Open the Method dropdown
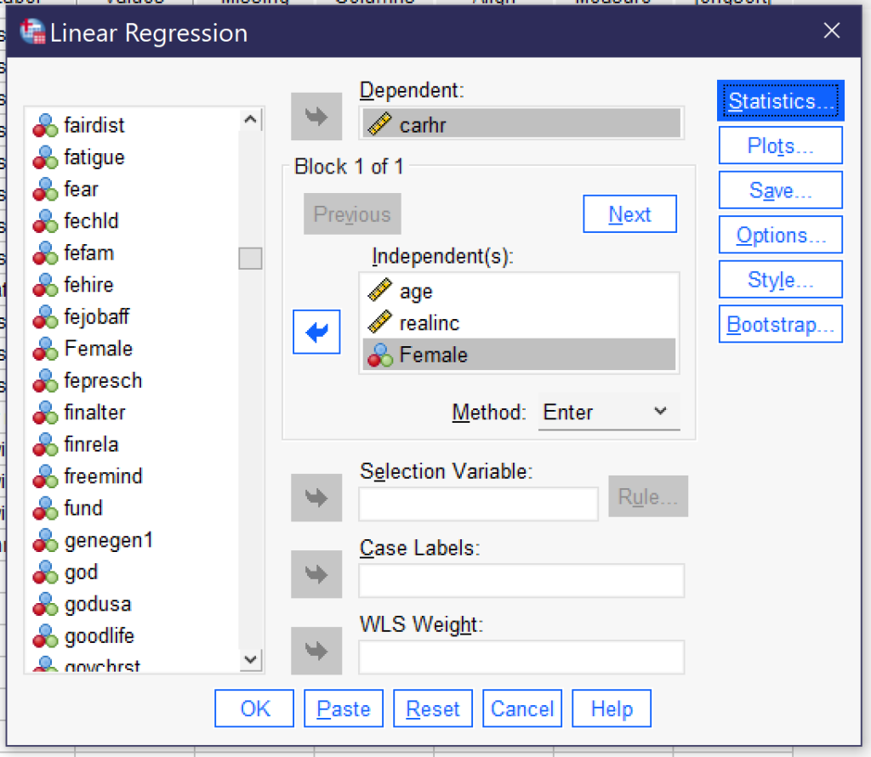The image size is (871, 757). click(661, 412)
